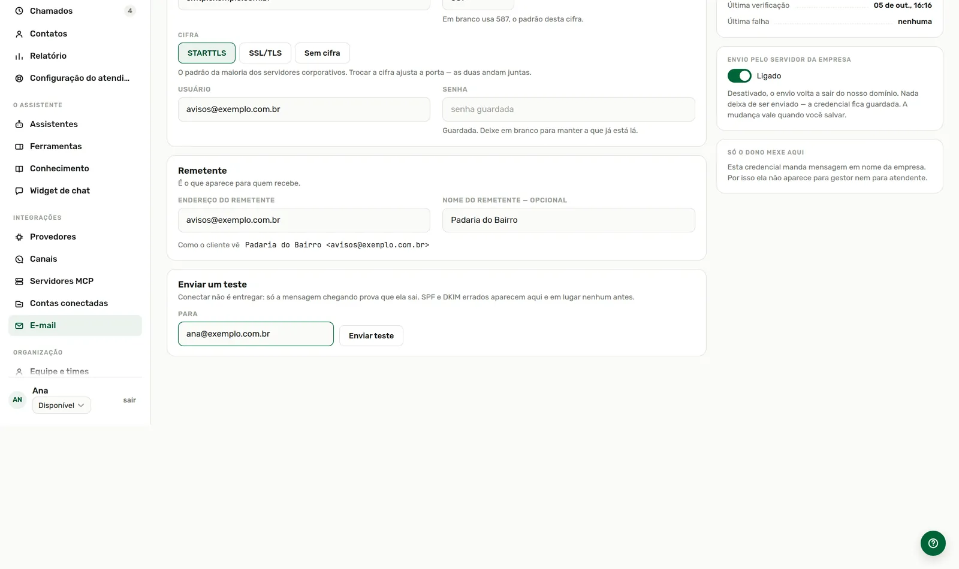The width and height of the screenshot is (959, 569).
Task: Open Assistentes in the sidebar menu
Action: tap(75, 124)
